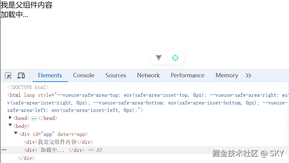
Task: Go to the Network tab
Action: [148, 75]
